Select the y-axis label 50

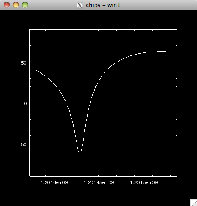pyautogui.click(x=24, y=63)
